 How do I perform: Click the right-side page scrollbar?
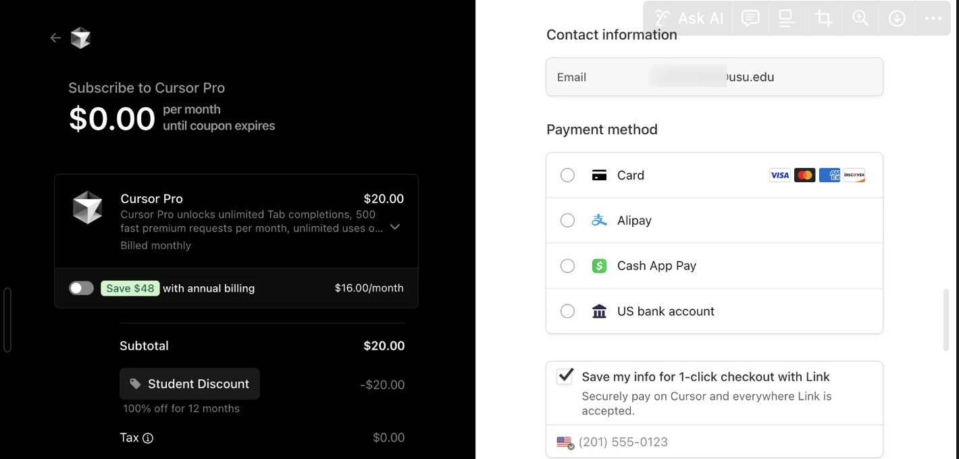point(946,320)
